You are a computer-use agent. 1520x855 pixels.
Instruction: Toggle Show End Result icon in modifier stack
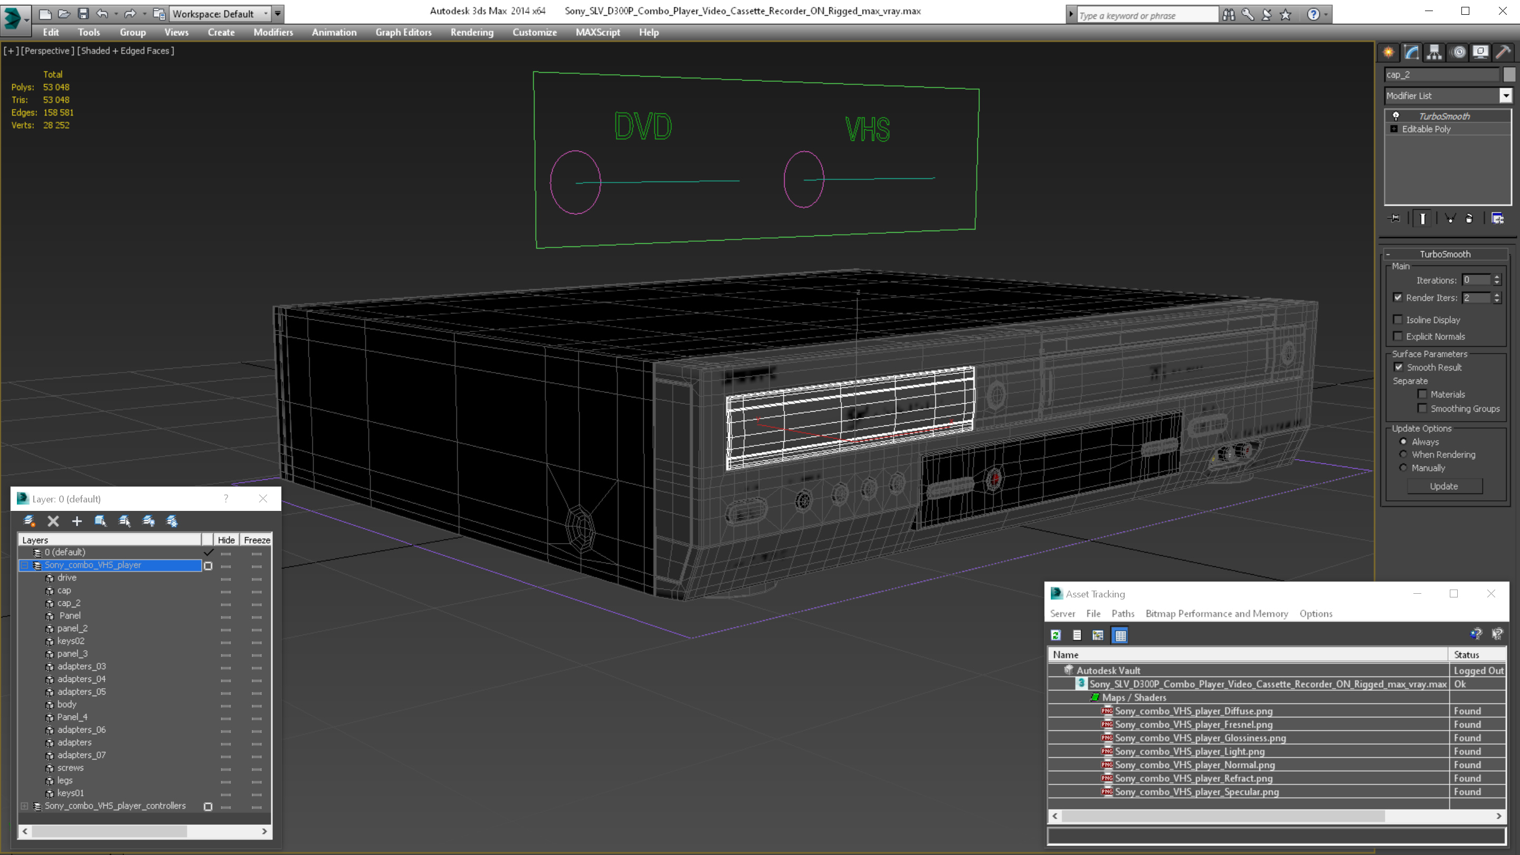pos(1423,218)
